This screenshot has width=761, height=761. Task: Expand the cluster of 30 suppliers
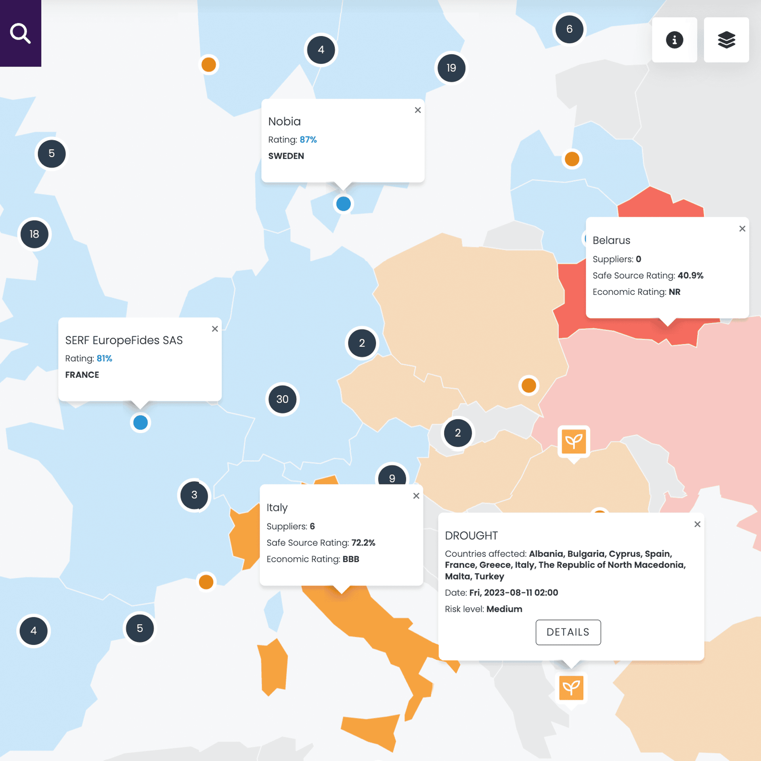coord(282,399)
